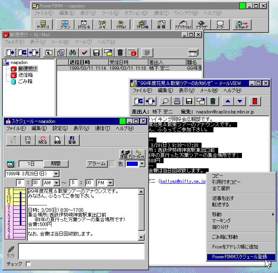This screenshot has height=273, width=278.
Task: Click the 登録 register icon in schedule toolbar
Action: click(72, 139)
